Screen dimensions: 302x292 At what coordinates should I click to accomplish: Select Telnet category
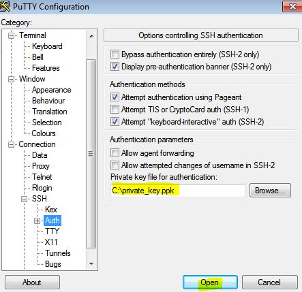(x=42, y=177)
